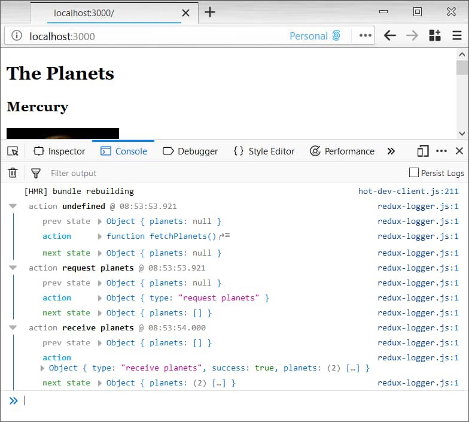Open the responsive design mode icon

[x=424, y=151]
